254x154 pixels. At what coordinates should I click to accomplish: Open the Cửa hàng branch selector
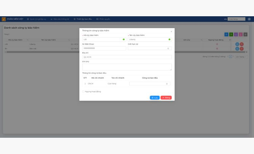point(236,19)
